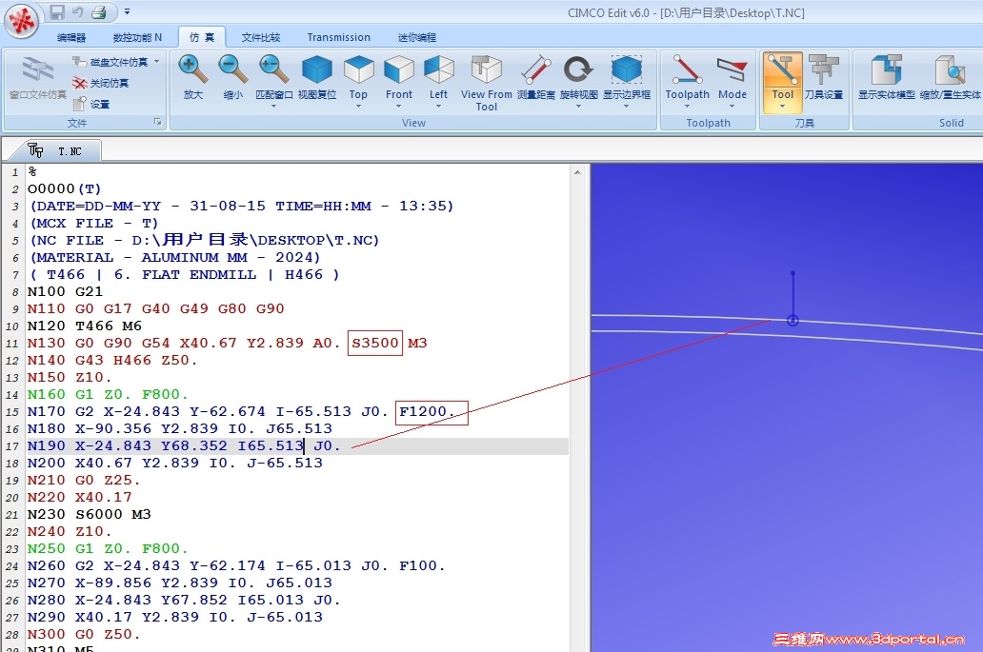Click the Undo icon in quick access toolbar
This screenshot has height=652, width=983.
[78, 12]
